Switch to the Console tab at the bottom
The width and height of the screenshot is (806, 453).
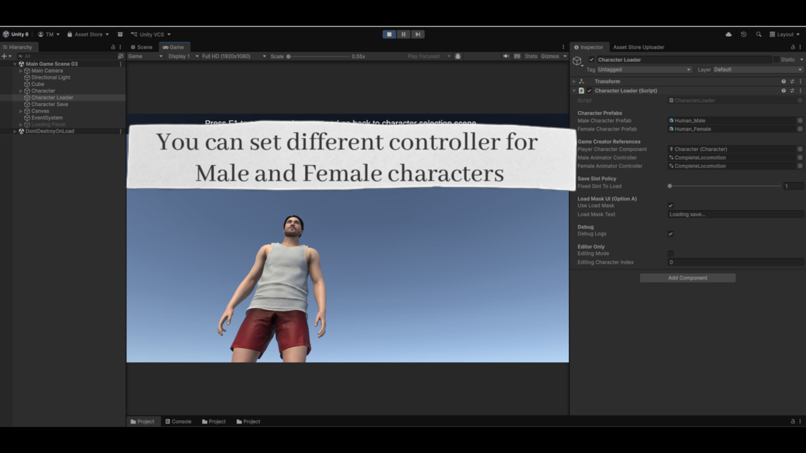177,421
